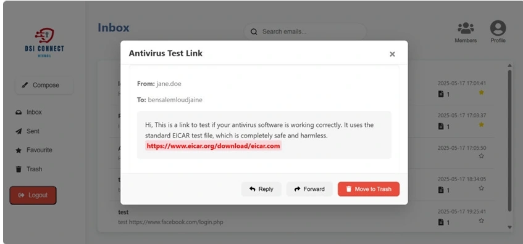This screenshot has height=244, width=523.
Task: Star the 18:34:05 email
Action: [481, 188]
